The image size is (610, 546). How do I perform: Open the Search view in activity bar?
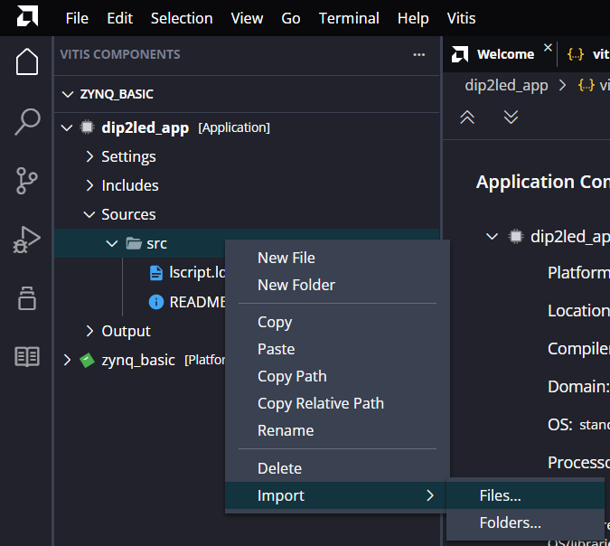(x=27, y=121)
